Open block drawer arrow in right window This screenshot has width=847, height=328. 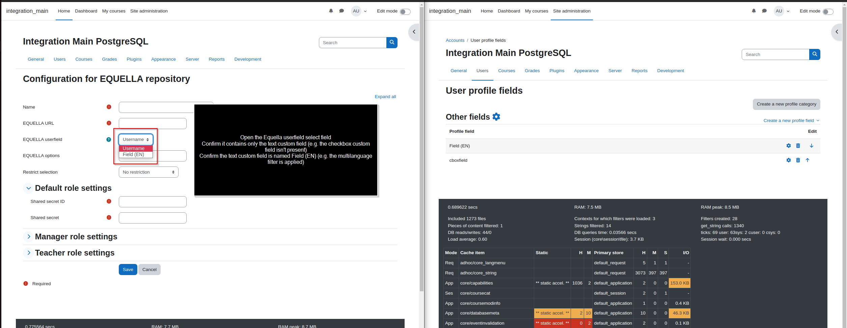837,32
